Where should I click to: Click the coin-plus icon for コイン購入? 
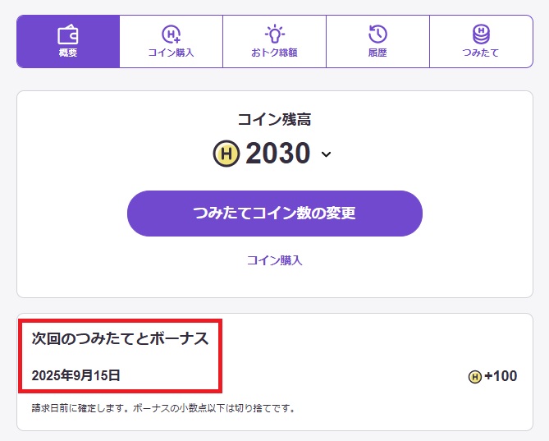click(171, 34)
